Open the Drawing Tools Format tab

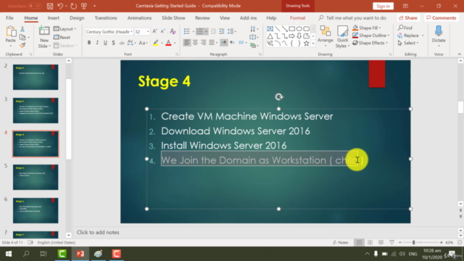click(x=297, y=17)
